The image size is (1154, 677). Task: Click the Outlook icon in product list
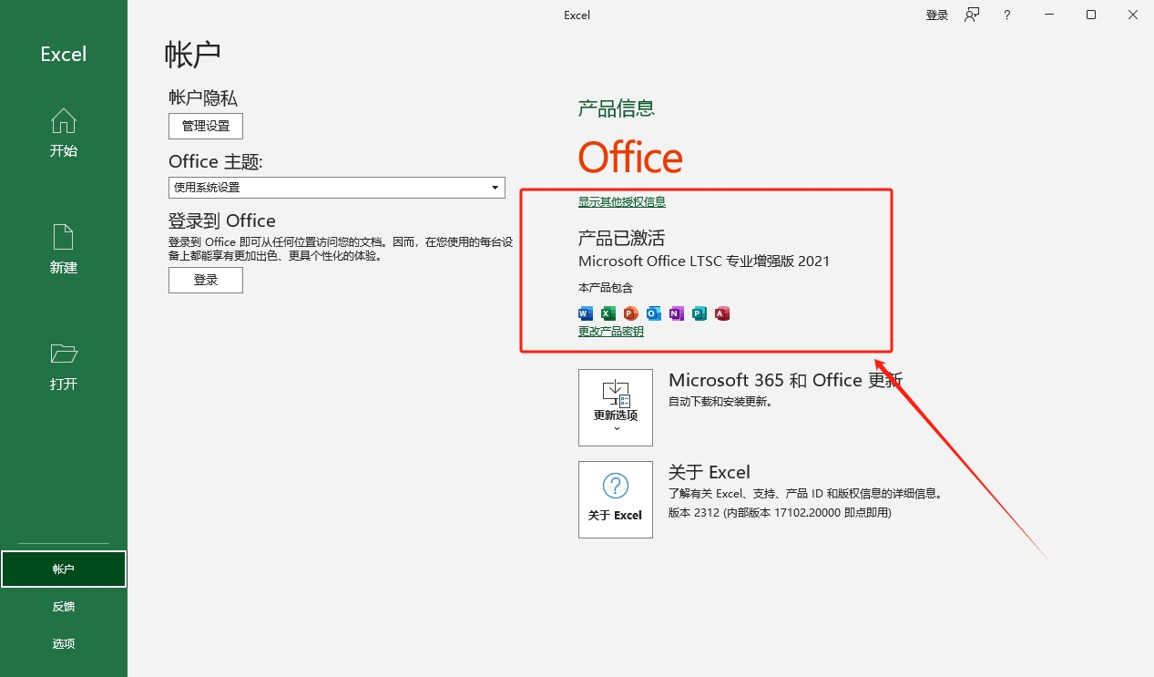point(654,313)
